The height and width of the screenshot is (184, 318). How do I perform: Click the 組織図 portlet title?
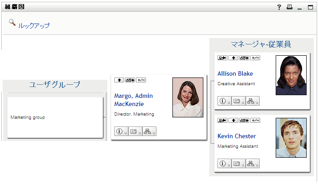click(15, 7)
